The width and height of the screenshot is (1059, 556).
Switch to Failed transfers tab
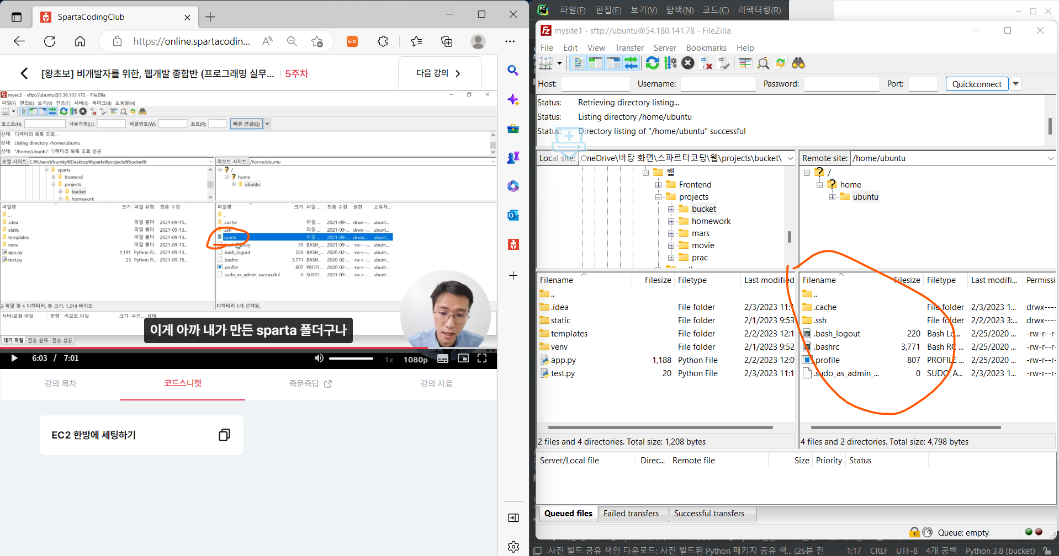click(x=631, y=514)
